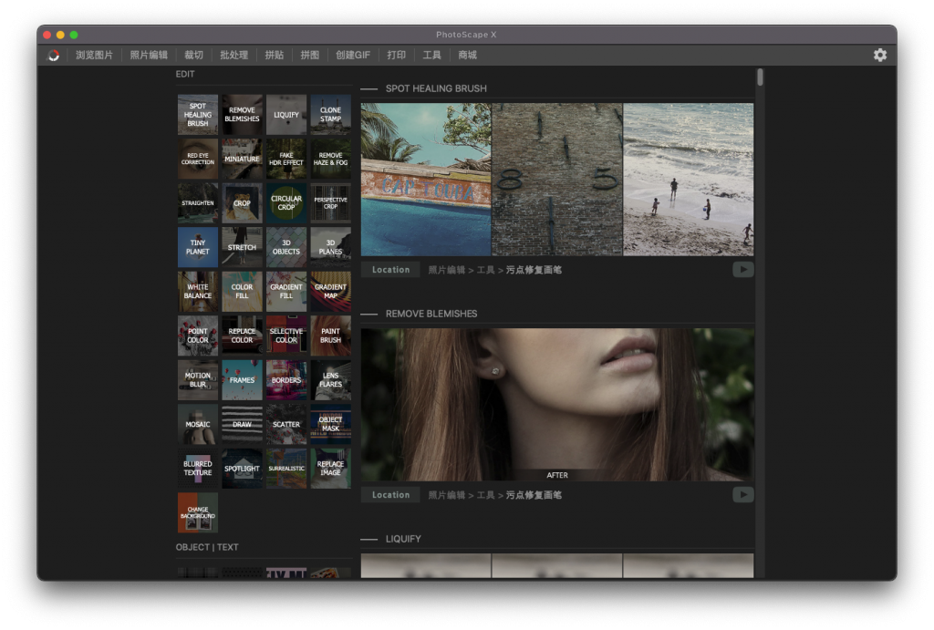The width and height of the screenshot is (934, 630).
Task: Select the Mosaic tile
Action: (x=198, y=425)
